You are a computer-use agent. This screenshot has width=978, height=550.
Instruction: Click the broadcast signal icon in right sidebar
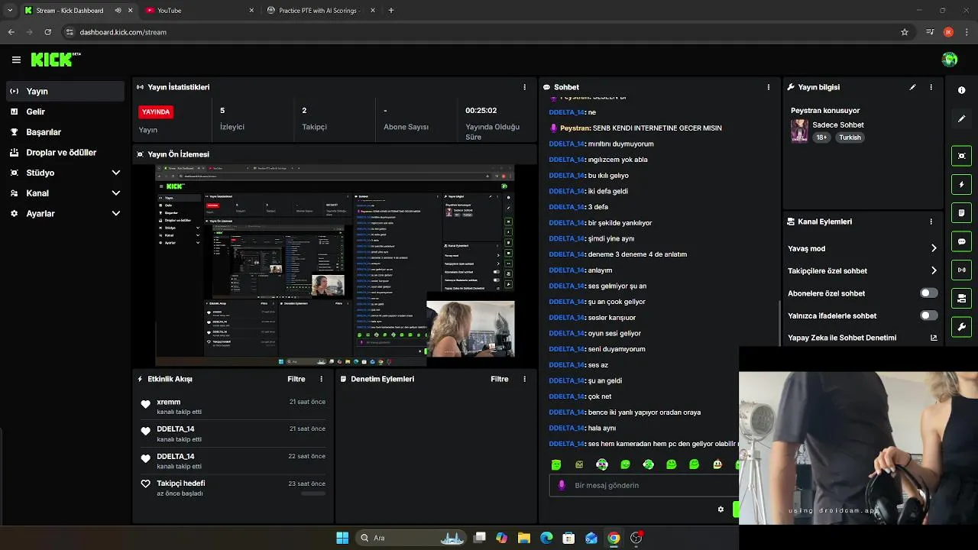click(x=961, y=270)
